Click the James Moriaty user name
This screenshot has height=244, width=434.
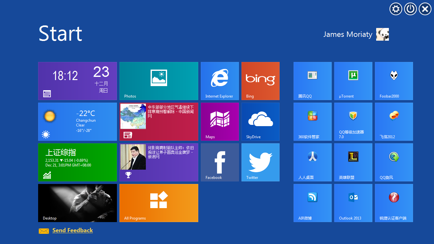[348, 34]
